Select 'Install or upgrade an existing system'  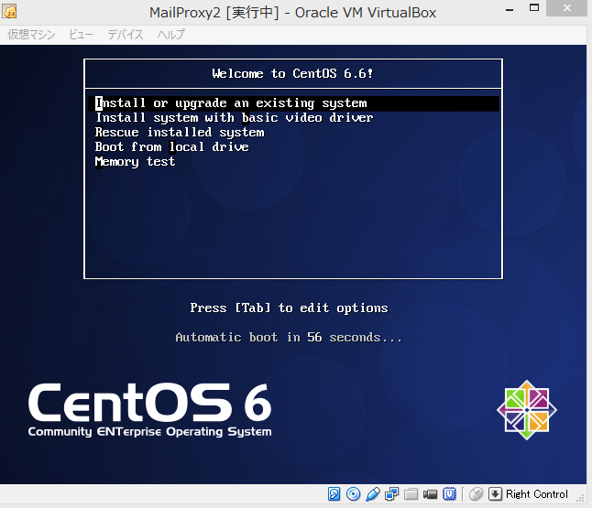294,103
